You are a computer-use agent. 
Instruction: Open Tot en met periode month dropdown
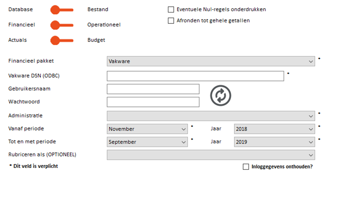147,142
